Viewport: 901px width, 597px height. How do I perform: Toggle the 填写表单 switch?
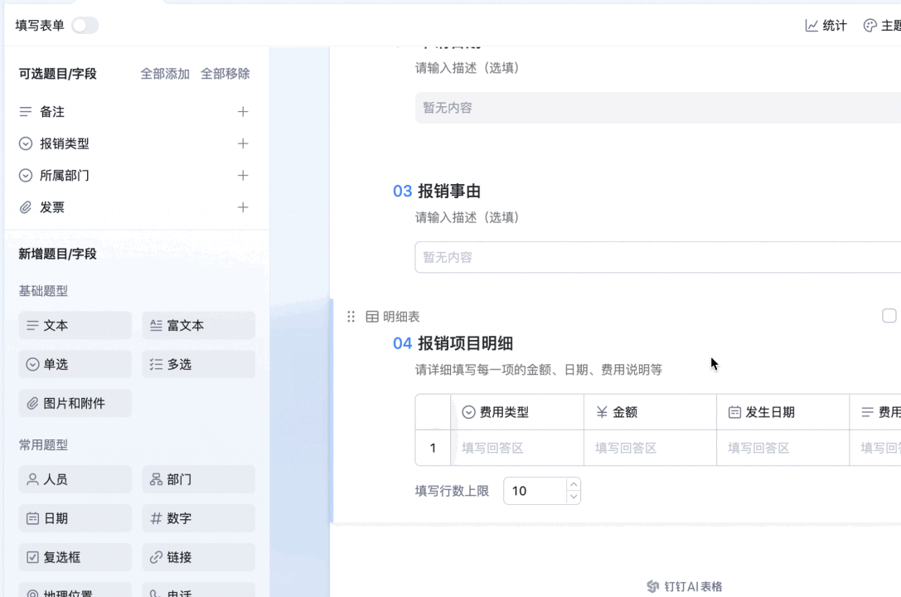pos(85,25)
